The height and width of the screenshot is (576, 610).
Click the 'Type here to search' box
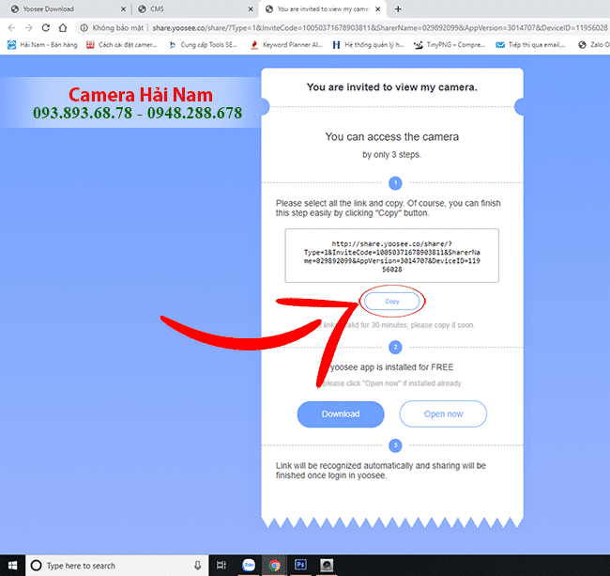pyautogui.click(x=116, y=566)
